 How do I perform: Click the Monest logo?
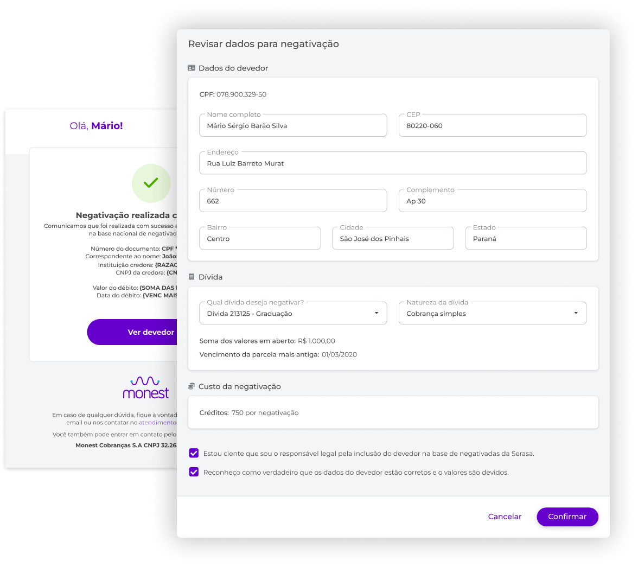pyautogui.click(x=145, y=387)
